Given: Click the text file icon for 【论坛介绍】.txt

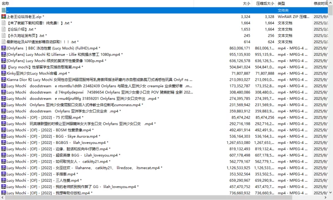Looking at the screenshot, I should coord(4,30).
